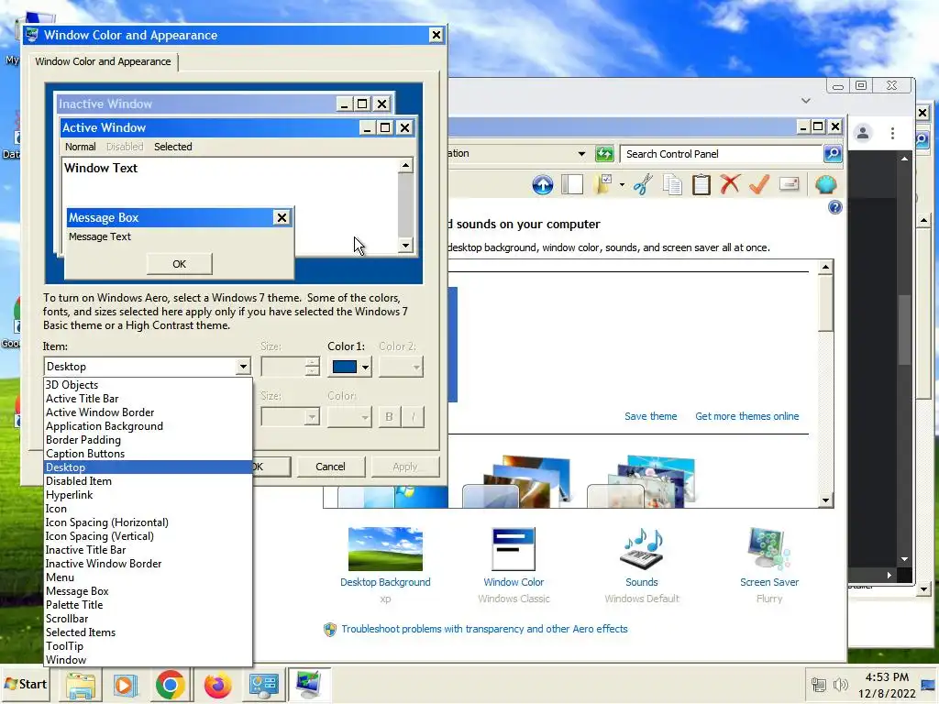This screenshot has height=704, width=939.
Task: Choose Selected Items list entry
Action: (149, 632)
